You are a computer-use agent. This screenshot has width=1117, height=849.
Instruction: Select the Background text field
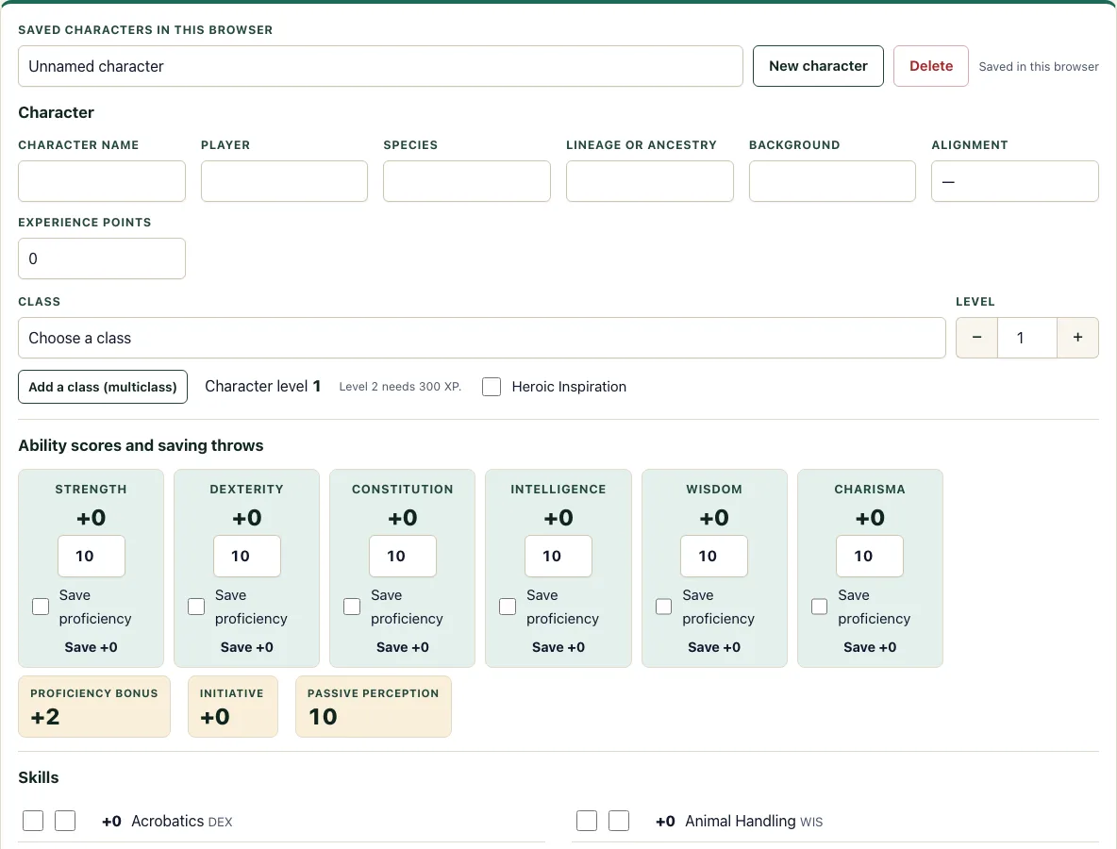click(x=832, y=181)
